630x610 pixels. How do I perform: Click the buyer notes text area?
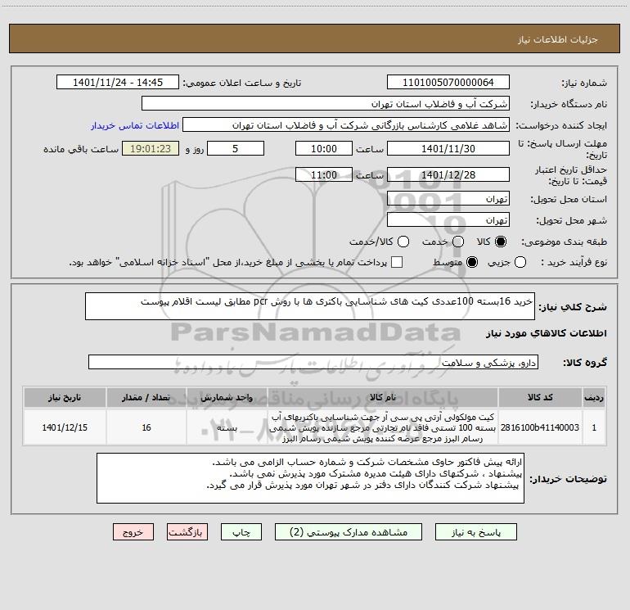(310, 478)
